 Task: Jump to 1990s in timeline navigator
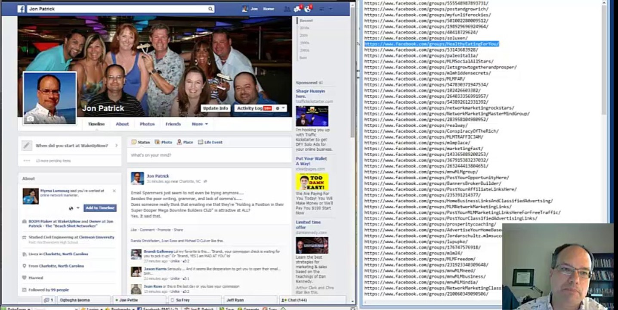click(304, 43)
